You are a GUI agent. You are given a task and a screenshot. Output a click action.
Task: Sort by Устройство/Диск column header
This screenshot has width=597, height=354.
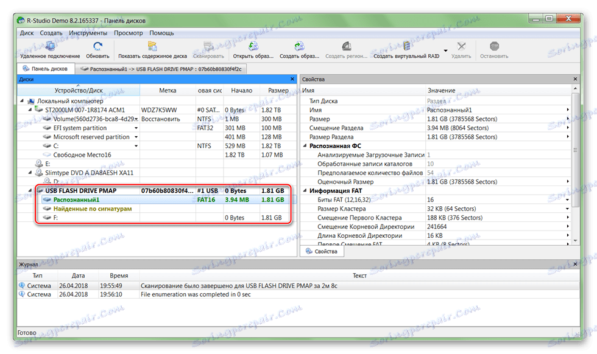tap(79, 91)
